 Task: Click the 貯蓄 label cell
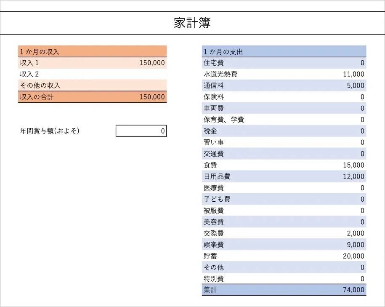tap(210, 256)
